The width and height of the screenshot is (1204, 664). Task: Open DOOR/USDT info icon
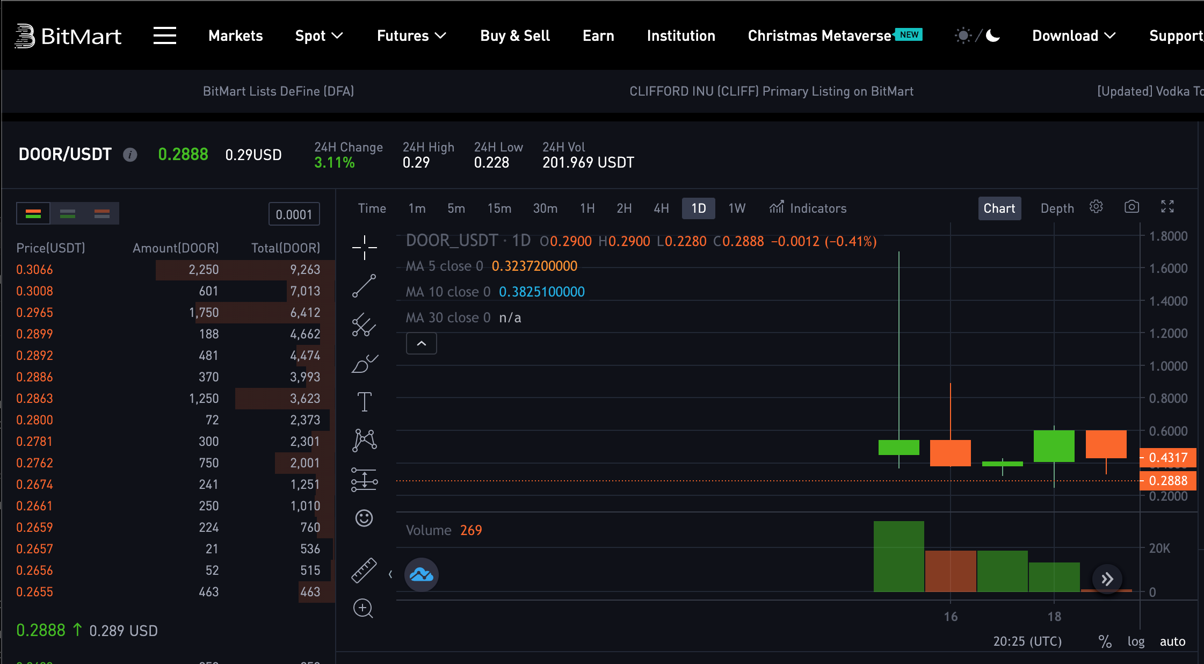tap(130, 155)
